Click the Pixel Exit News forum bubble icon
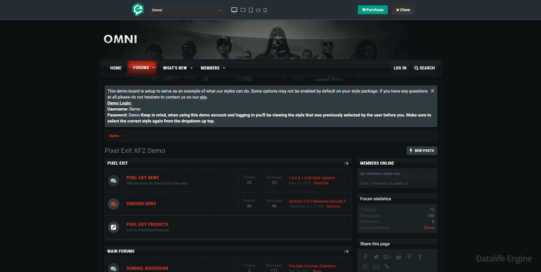 (113, 181)
